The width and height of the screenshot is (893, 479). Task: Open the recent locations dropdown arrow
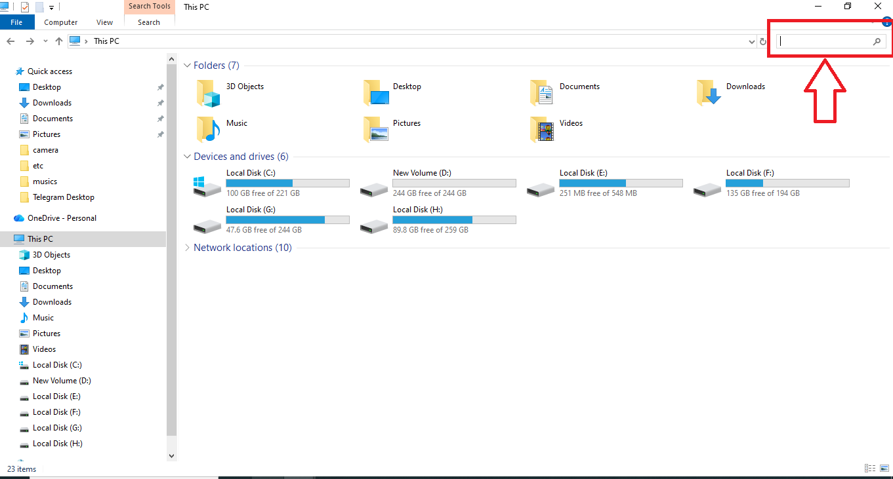(x=45, y=41)
